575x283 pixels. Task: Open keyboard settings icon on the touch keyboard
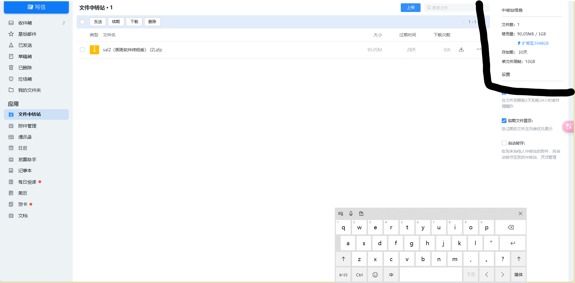pyautogui.click(x=341, y=214)
